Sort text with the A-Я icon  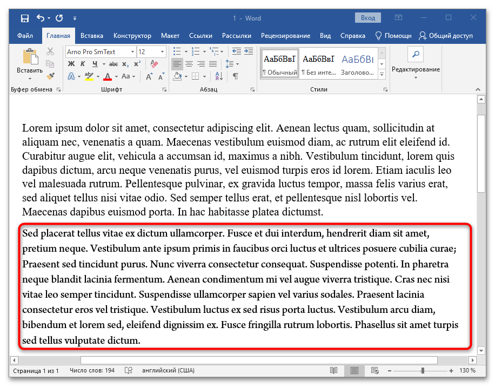[219, 76]
